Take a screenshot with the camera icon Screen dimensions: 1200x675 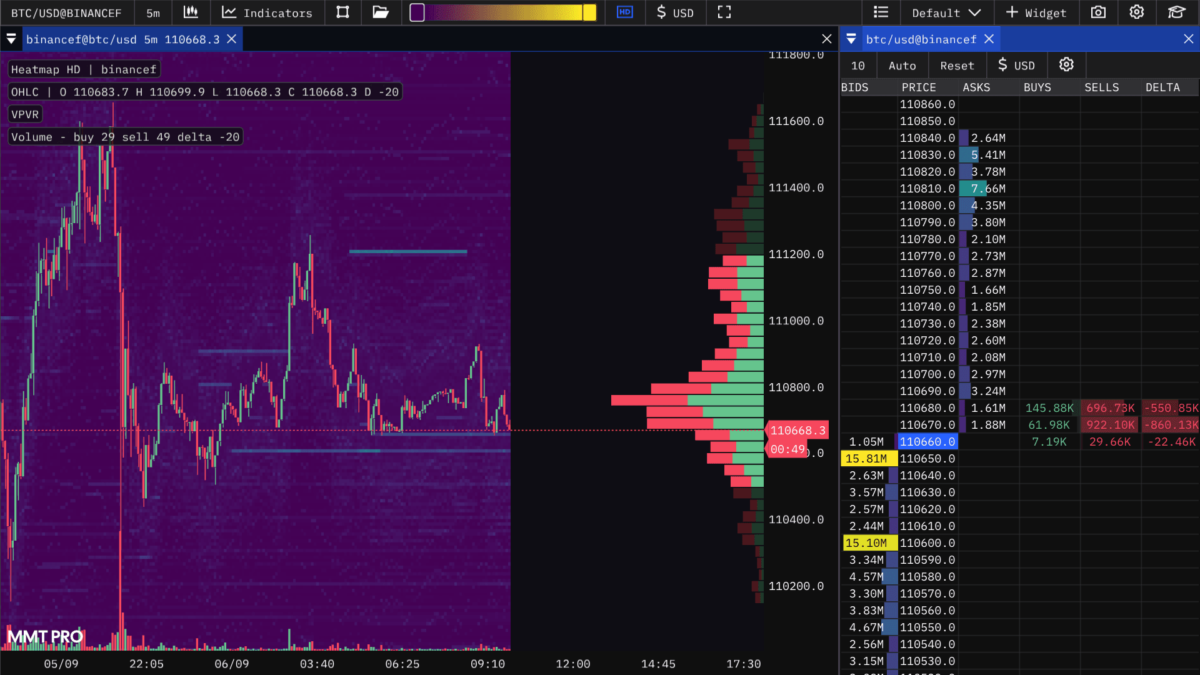click(x=1098, y=12)
